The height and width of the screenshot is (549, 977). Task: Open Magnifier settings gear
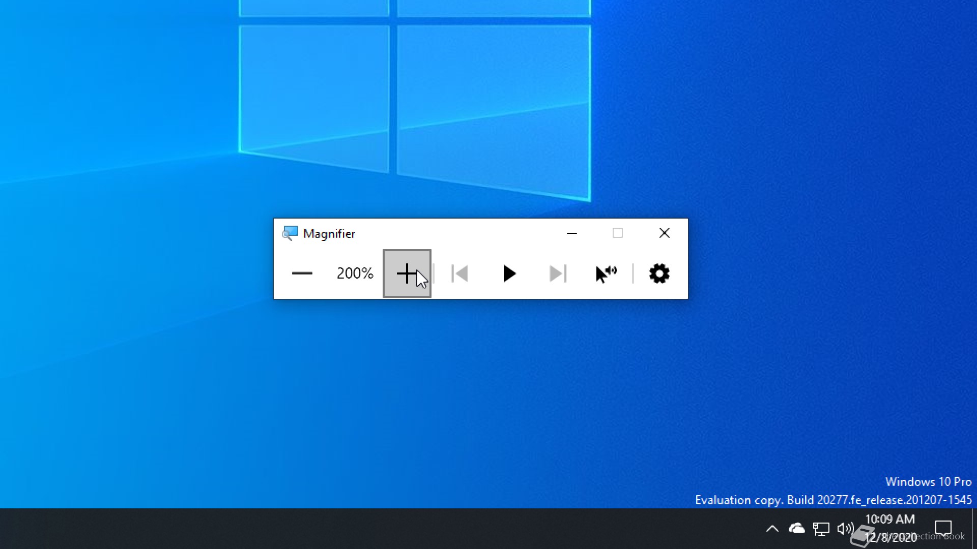(x=659, y=273)
